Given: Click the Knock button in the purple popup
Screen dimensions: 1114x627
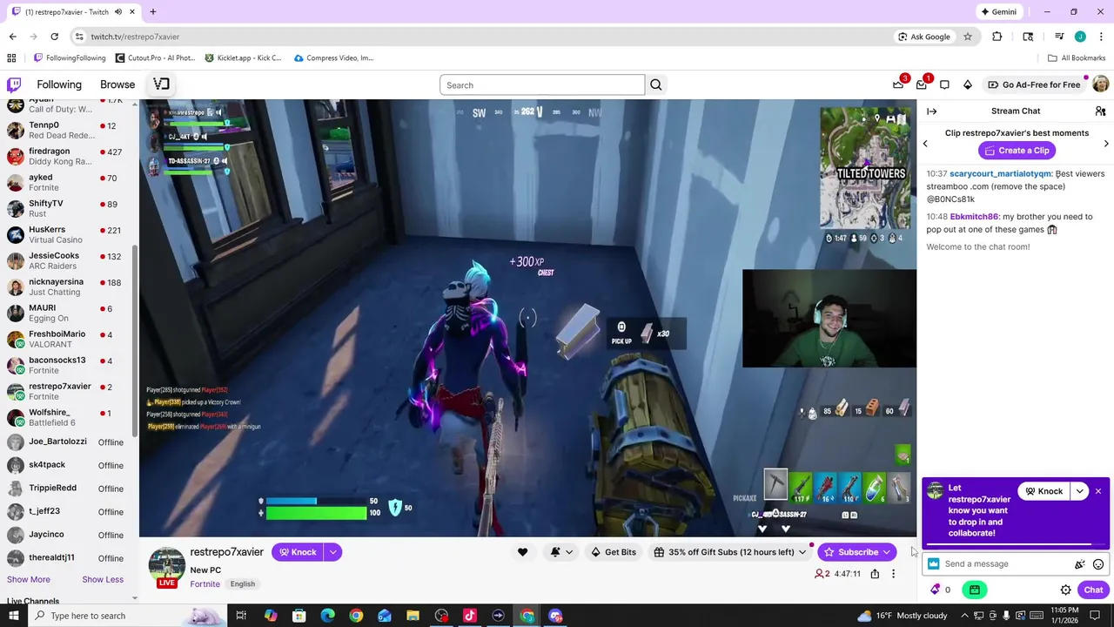Looking at the screenshot, I should (x=1044, y=491).
